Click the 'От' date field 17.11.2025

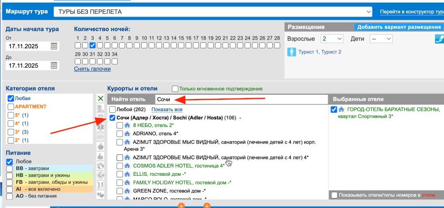click(x=28, y=46)
